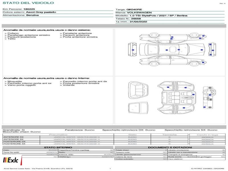Image resolution: width=228 pixels, height=171 pixels.
Task: Select the 'Targa: GK040RE' line
Action: coord(129,10)
